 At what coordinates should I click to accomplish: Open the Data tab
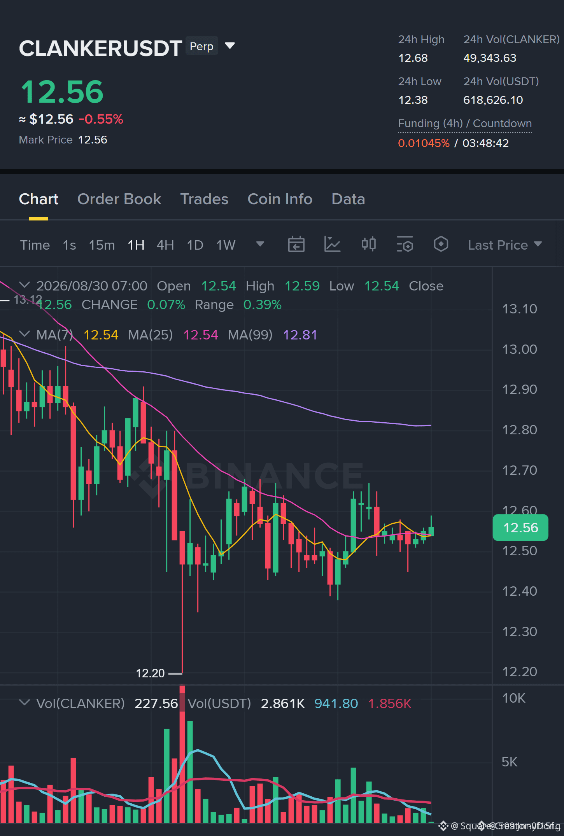(348, 199)
